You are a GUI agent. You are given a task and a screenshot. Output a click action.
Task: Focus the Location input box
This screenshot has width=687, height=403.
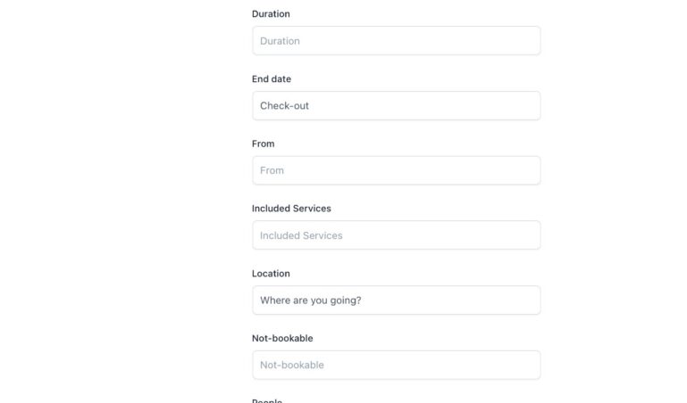[396, 300]
